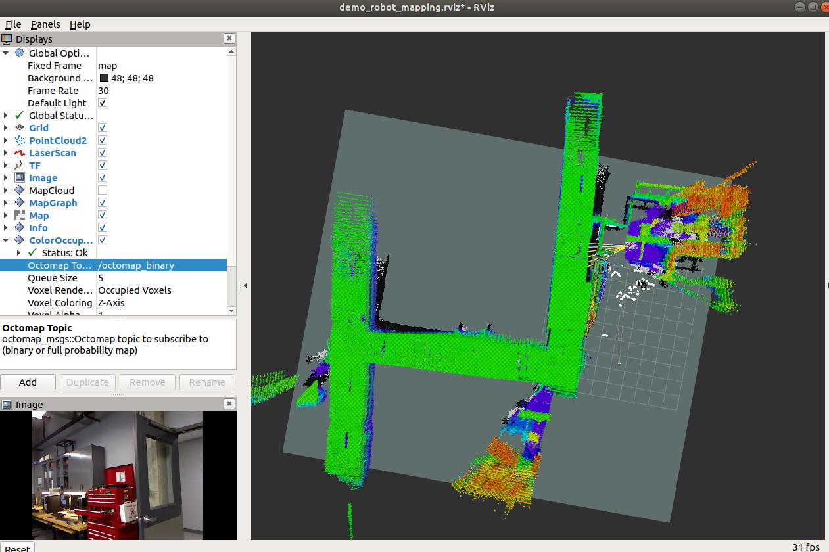The image size is (829, 552).
Task: Click the Image display icon in tree
Action: (20, 178)
